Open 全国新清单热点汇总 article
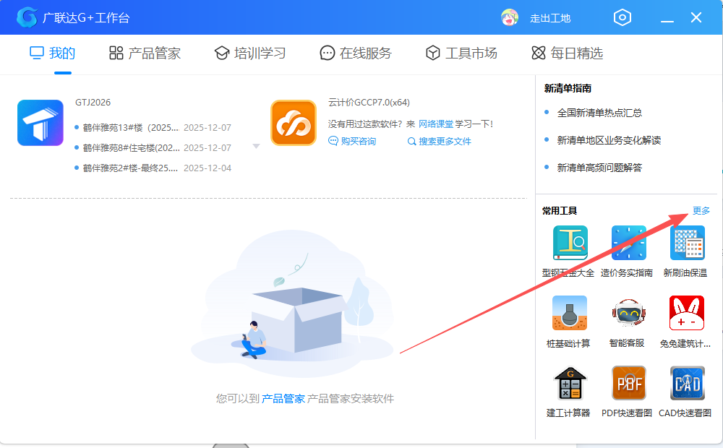The height and width of the screenshot is (448, 723). tap(599, 113)
